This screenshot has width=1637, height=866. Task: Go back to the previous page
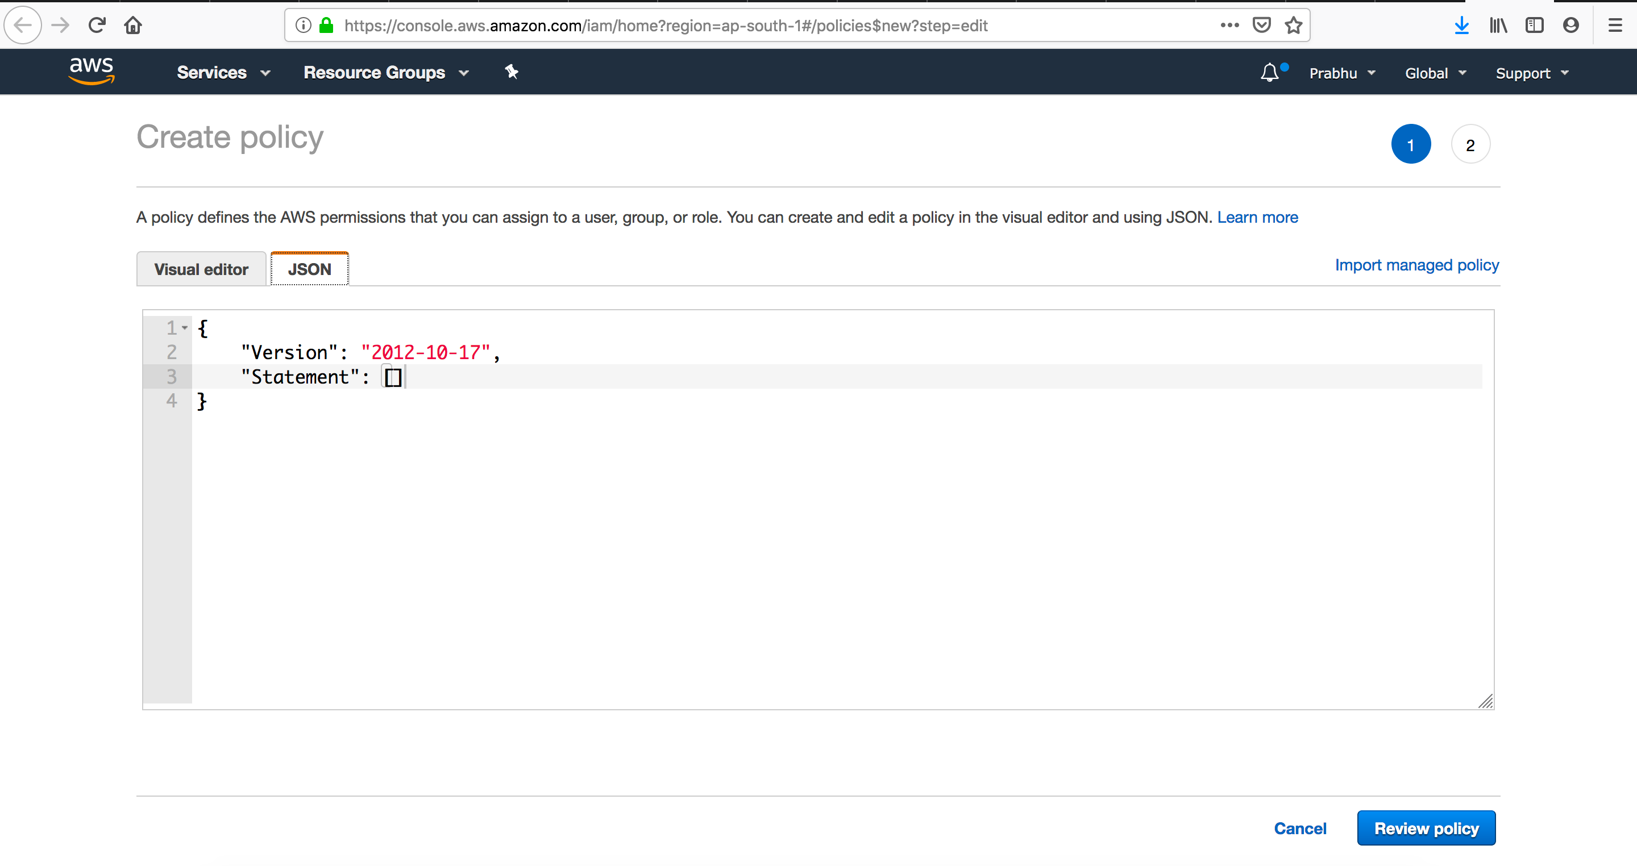click(x=23, y=26)
